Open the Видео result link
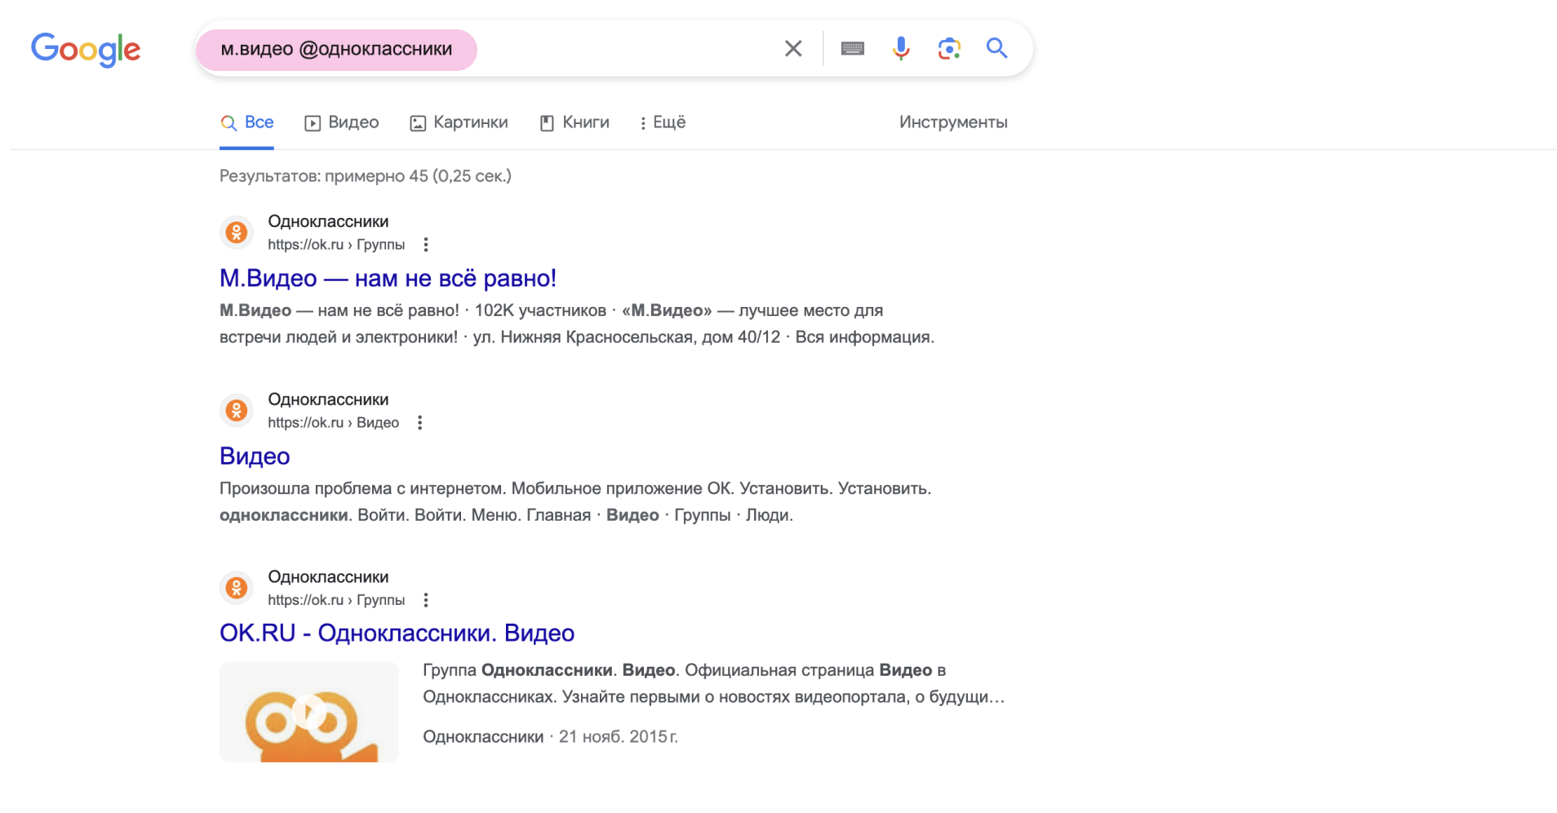1557x813 pixels. 255,456
